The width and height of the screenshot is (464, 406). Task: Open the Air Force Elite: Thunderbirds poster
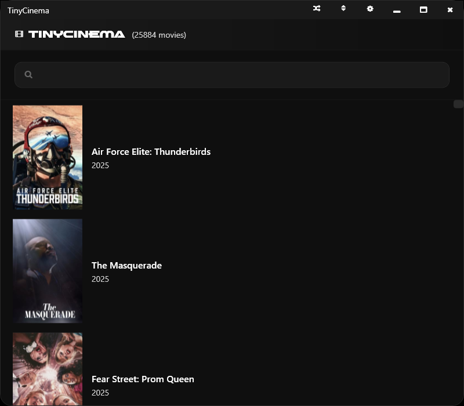coord(48,157)
